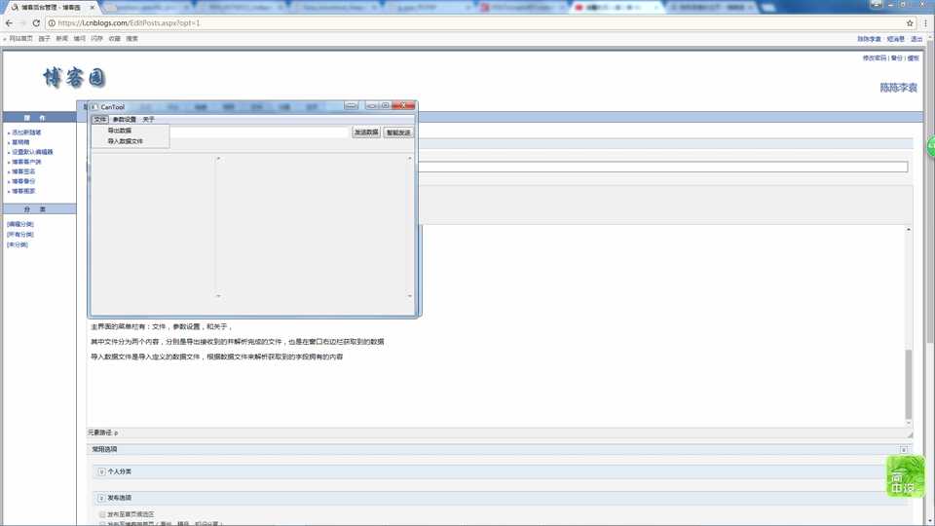The width and height of the screenshot is (935, 526).
Task: Click the [编辑分类] category link
Action: [20, 224]
